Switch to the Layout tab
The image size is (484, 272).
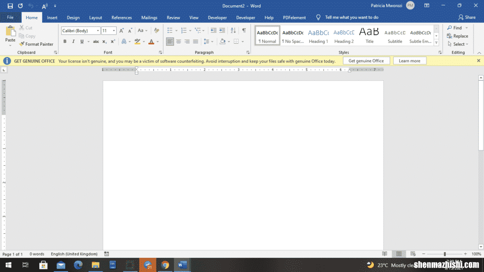(95, 17)
